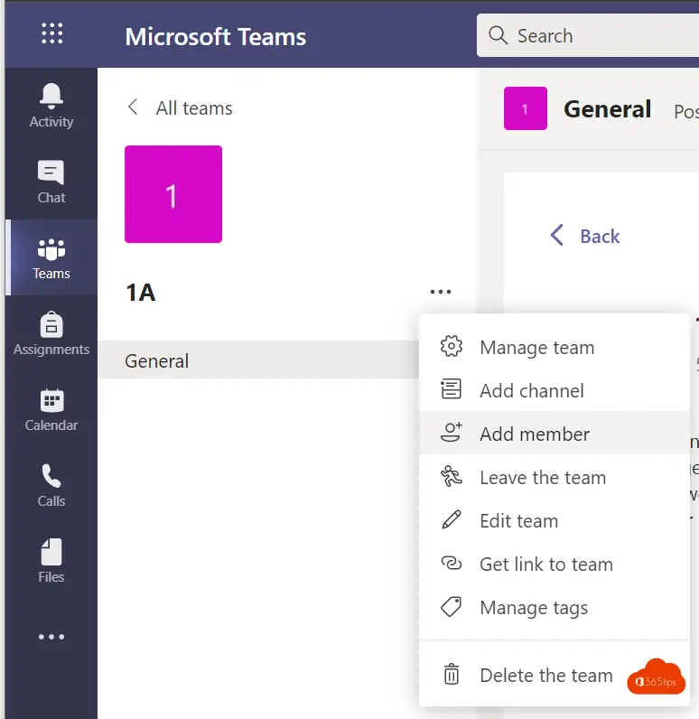699x719 pixels.
Task: Click the trash can Delete icon
Action: pos(451,674)
